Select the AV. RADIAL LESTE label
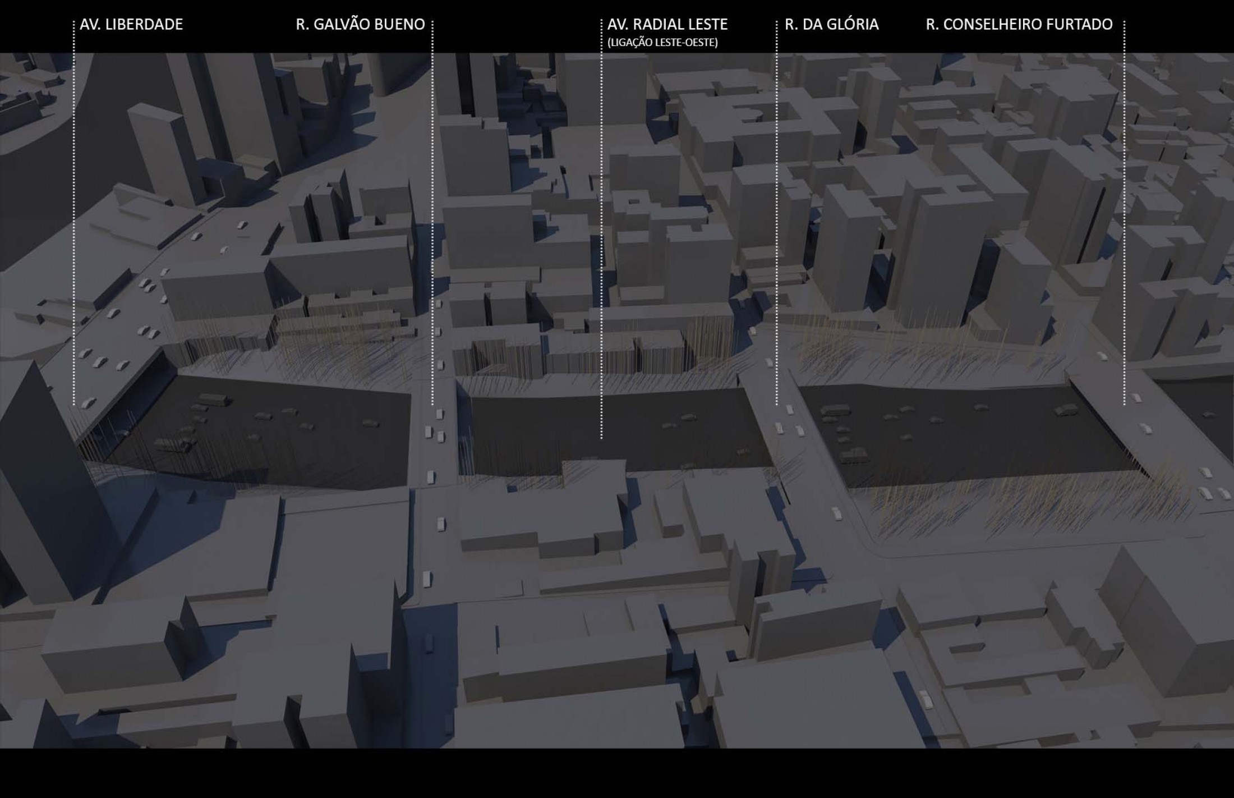This screenshot has width=1234, height=798. pos(667,25)
